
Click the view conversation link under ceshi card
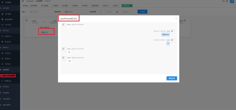pos(45,32)
